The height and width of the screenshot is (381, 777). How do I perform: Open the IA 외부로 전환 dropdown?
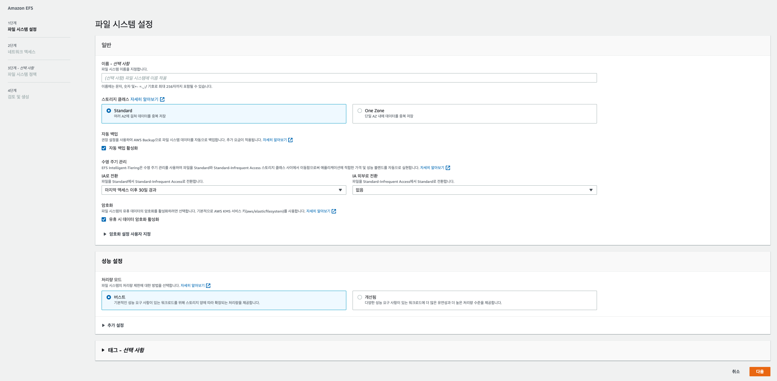click(x=474, y=190)
